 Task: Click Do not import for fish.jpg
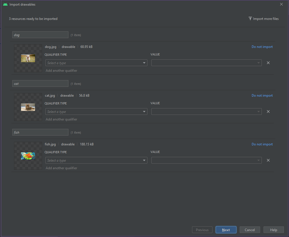tap(262, 144)
